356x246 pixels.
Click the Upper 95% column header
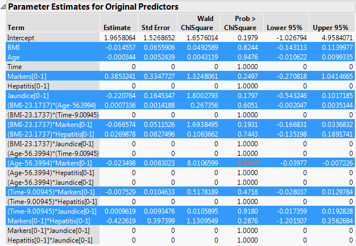[x=329, y=27]
